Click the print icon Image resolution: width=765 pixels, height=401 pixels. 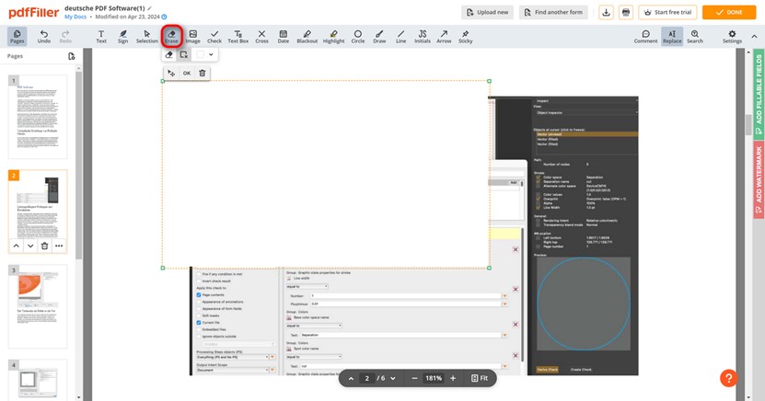[x=626, y=12]
